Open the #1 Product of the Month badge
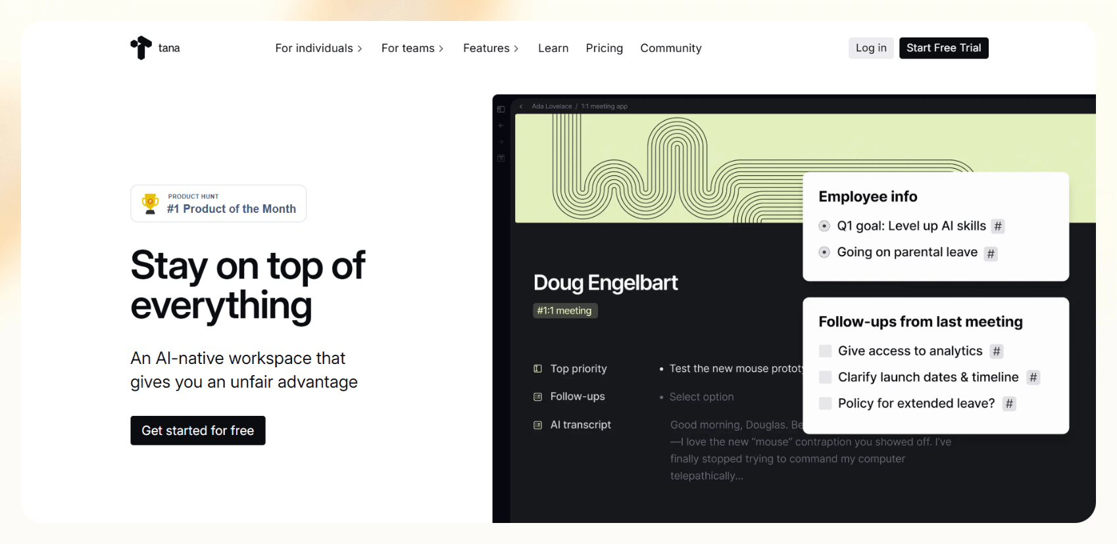The image size is (1117, 544). 218,204
